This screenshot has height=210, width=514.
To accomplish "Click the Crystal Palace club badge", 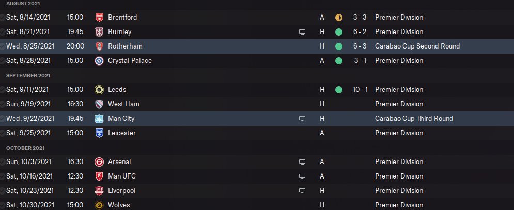I will 99,61.
